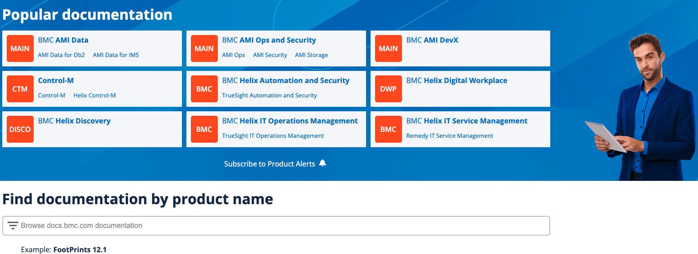This screenshot has width=698, height=254.
Task: Click the DWP icon for Helix Digital Workplace
Action: click(389, 89)
